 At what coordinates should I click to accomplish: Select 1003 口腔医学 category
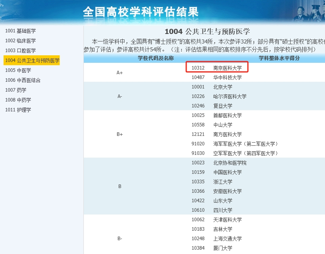(20, 51)
